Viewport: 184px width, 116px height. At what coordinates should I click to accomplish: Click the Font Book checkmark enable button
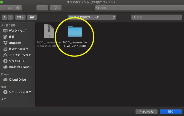(55, 8)
